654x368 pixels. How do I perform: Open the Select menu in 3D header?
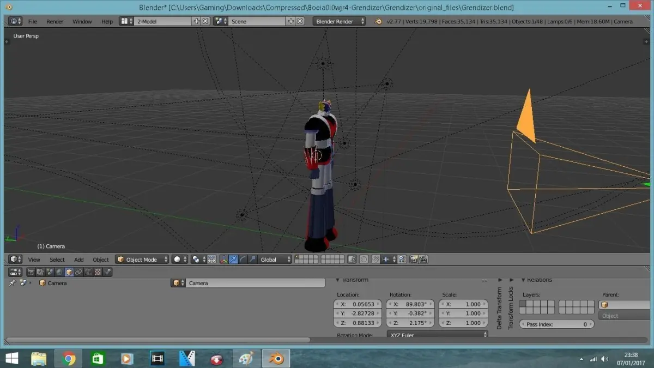[57, 260]
